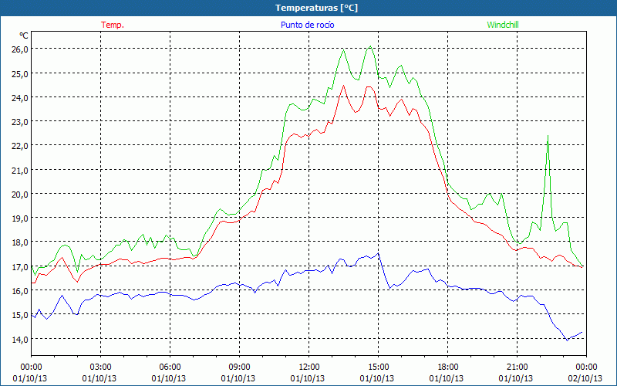617x386 pixels.
Task: Click the green Windchill spike after 21:00
Action: click(548, 137)
